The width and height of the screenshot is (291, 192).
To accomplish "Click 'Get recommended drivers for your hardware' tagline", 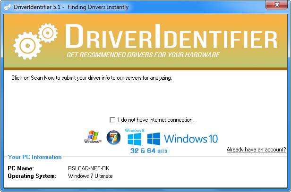I will pyautogui.click(x=143, y=55).
